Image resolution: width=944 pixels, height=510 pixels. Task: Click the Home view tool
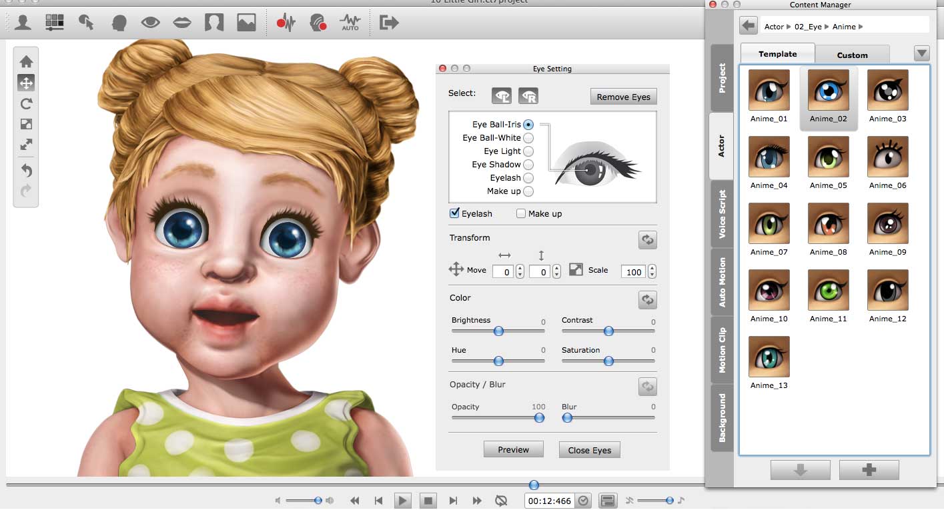pyautogui.click(x=26, y=62)
